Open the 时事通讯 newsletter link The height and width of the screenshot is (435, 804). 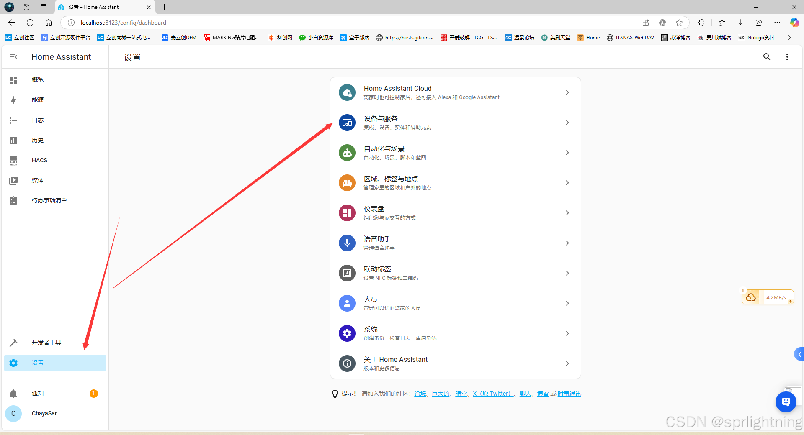point(569,394)
